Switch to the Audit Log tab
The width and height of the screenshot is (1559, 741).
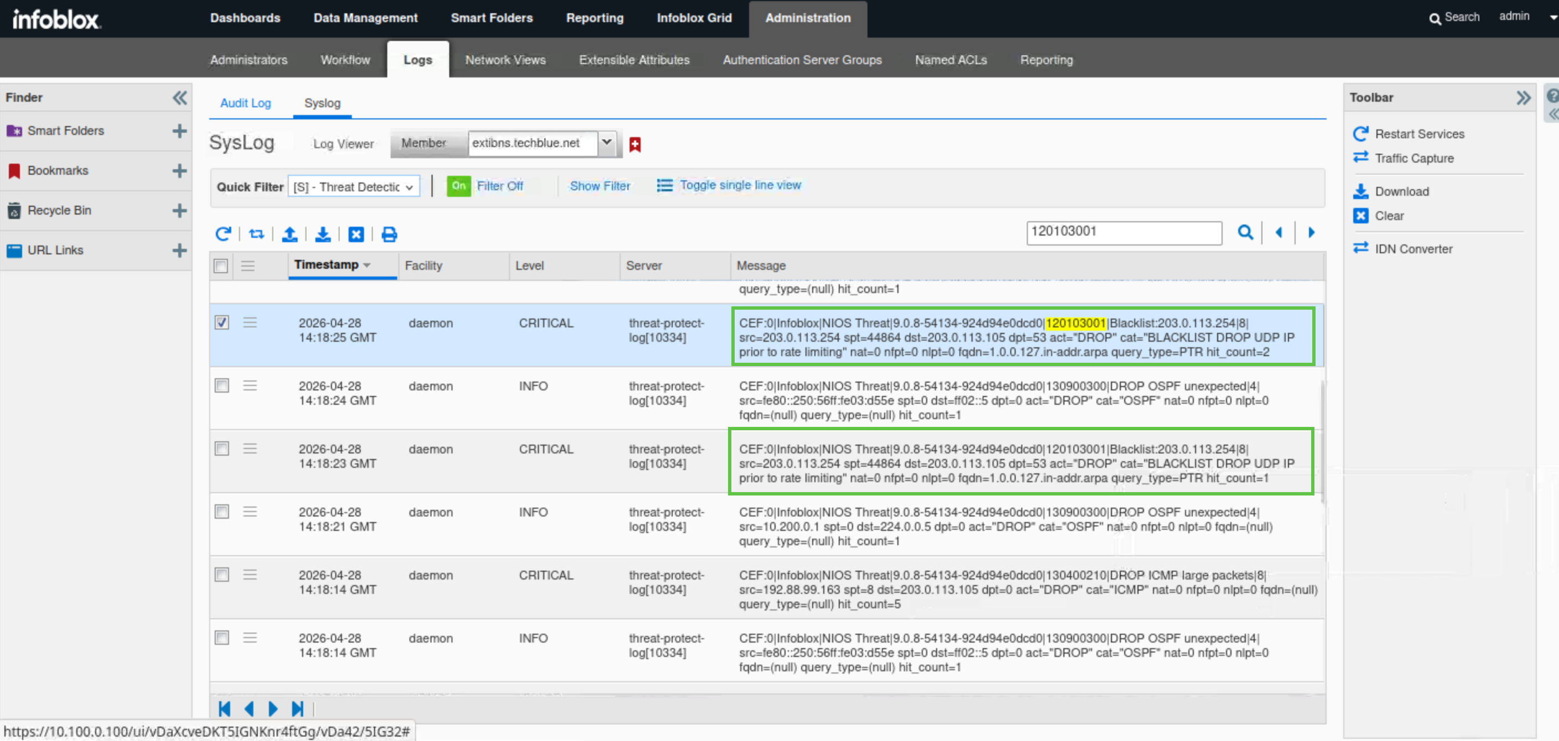(x=246, y=103)
